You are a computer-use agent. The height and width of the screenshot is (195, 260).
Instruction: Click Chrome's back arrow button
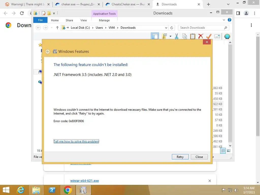pos(6,13)
